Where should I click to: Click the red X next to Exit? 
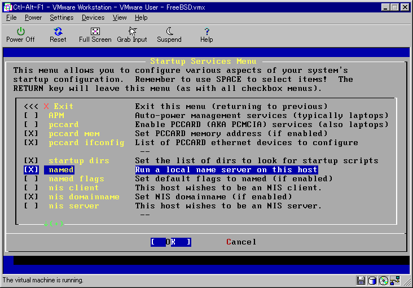pyautogui.click(x=46, y=106)
